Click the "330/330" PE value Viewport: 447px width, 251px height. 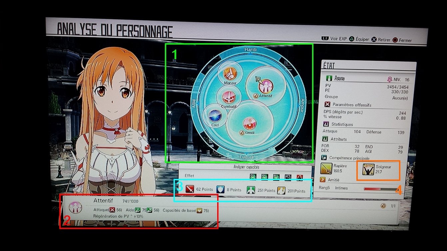click(399, 92)
